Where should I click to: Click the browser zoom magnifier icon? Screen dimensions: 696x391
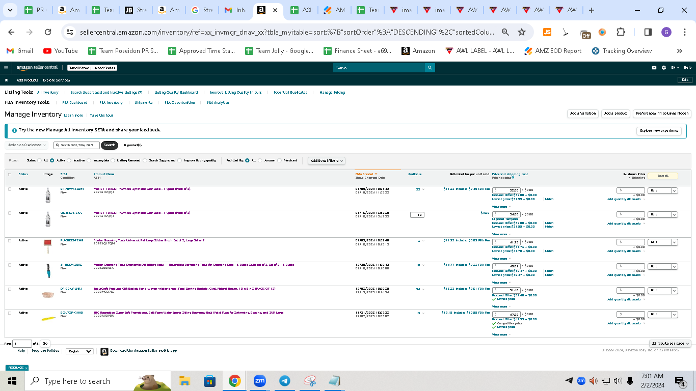505,32
